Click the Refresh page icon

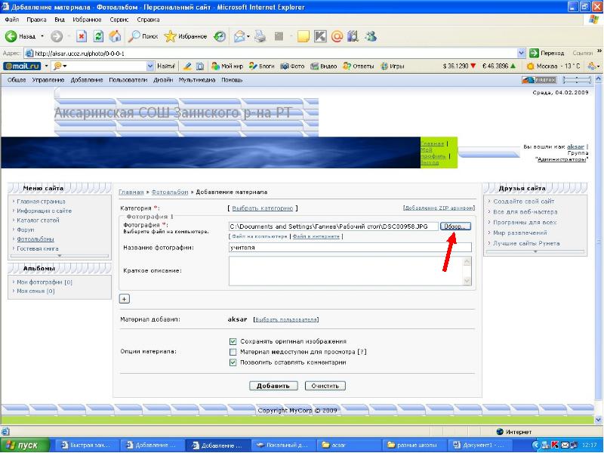(98, 36)
